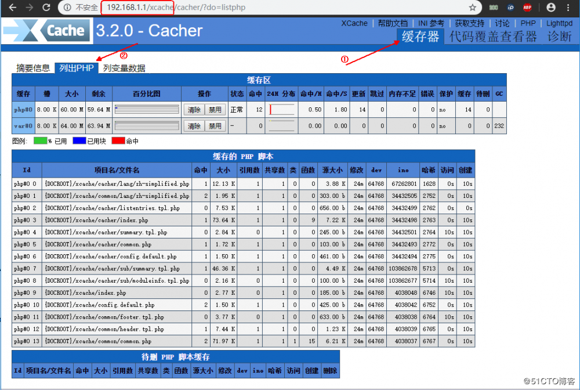Sort cached scripts by 哈希 header

pyautogui.click(x=429, y=170)
